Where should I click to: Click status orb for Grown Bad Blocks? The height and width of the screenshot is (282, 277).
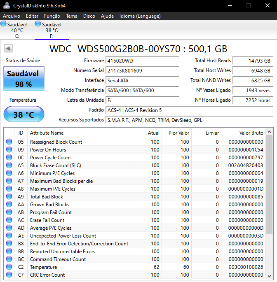coord(9,204)
